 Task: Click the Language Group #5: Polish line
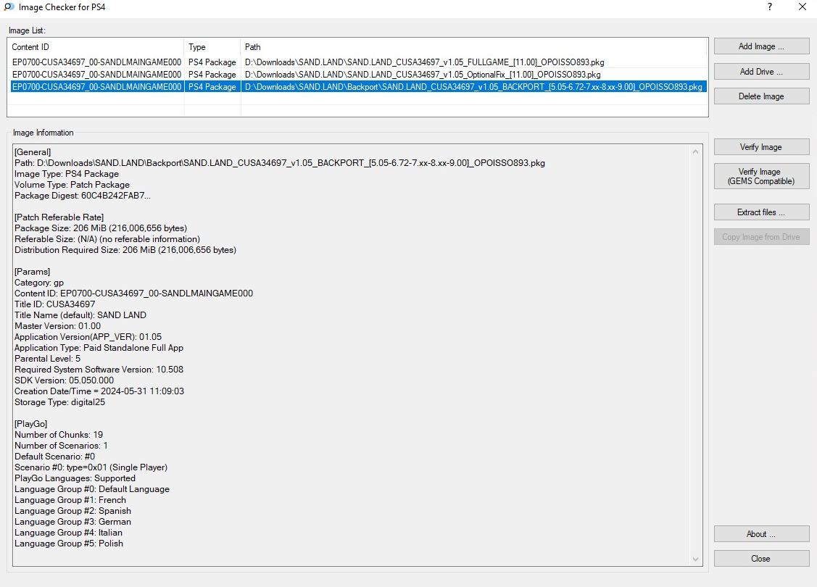(69, 544)
